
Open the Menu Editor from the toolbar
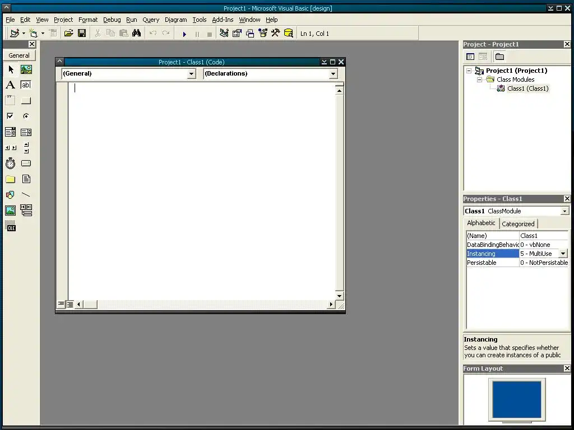point(53,33)
